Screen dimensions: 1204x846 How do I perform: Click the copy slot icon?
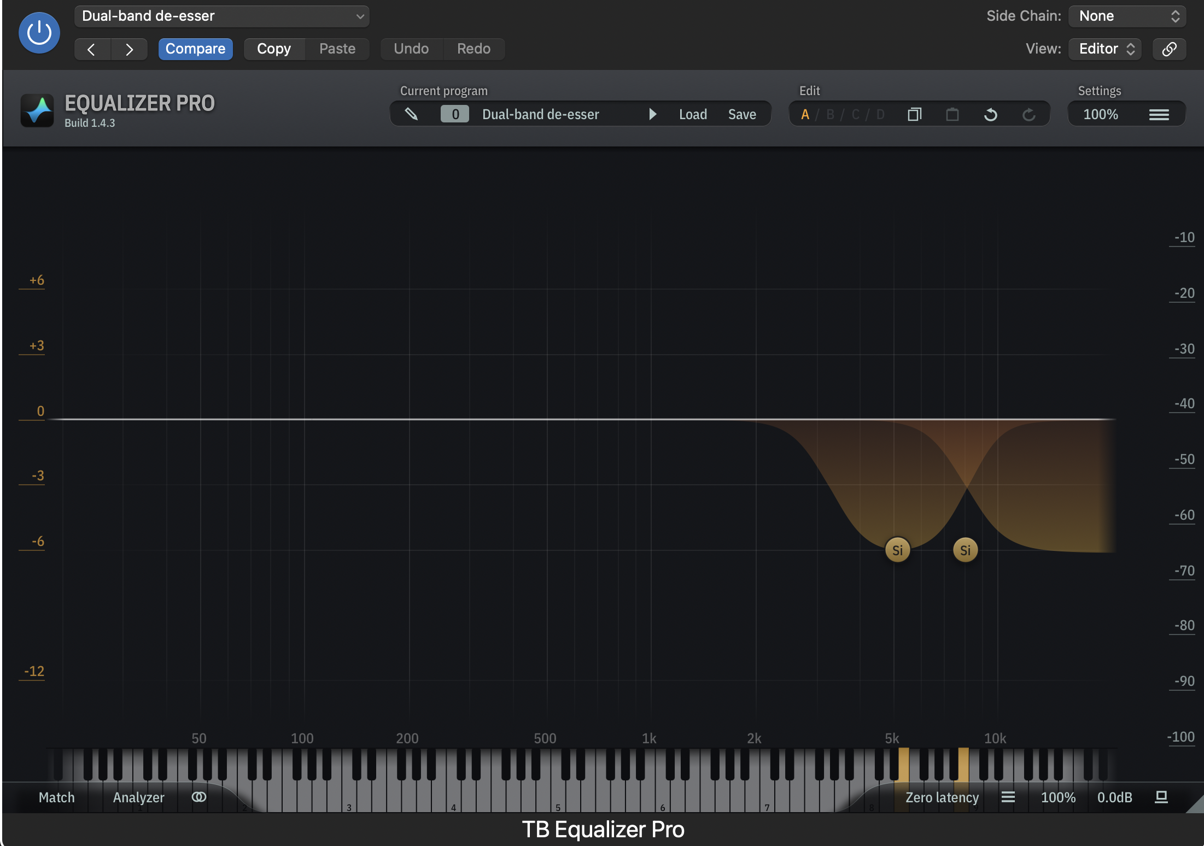[914, 114]
